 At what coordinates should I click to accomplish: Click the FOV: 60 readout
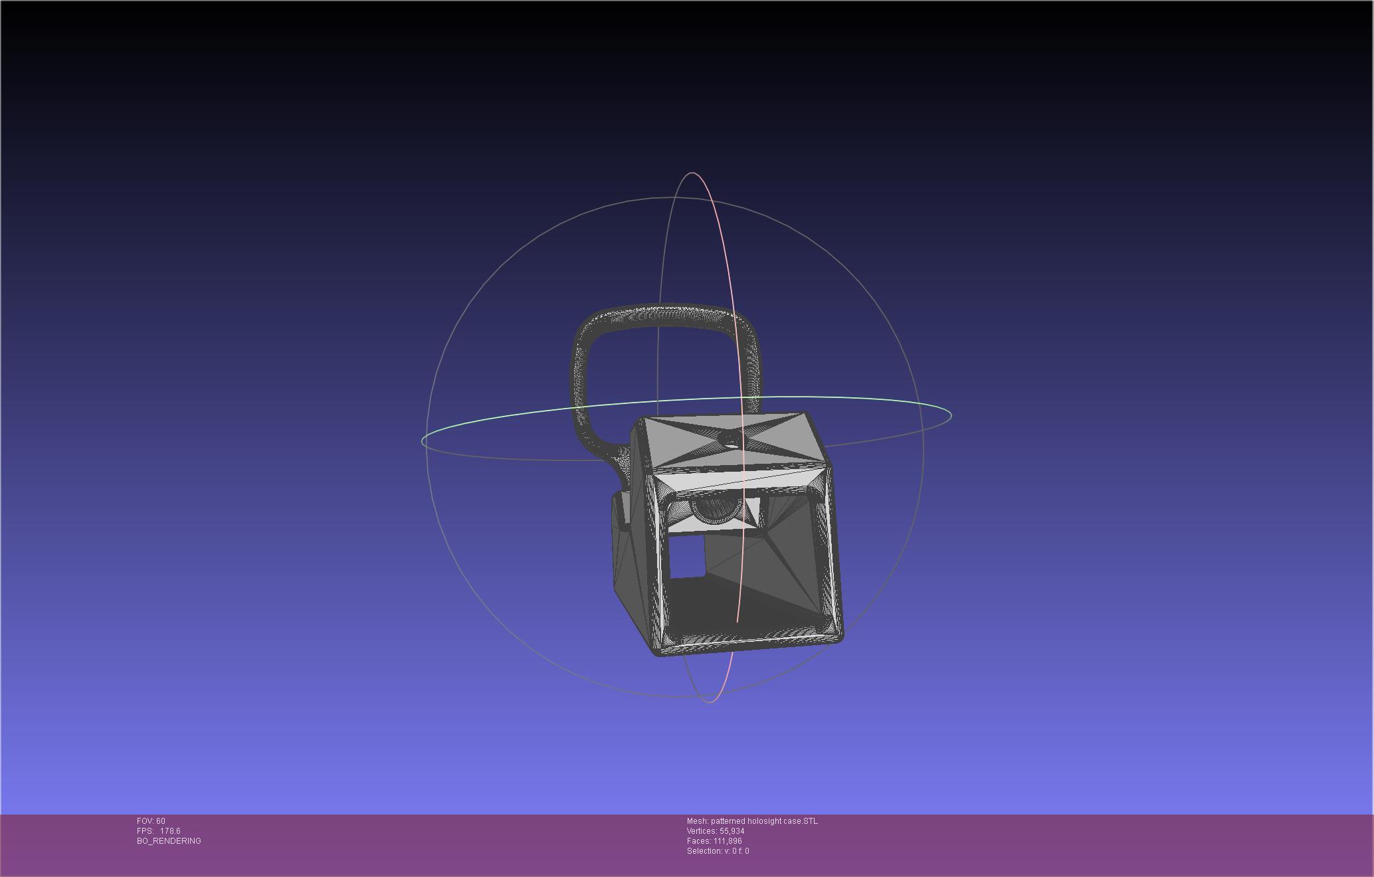coord(151,821)
